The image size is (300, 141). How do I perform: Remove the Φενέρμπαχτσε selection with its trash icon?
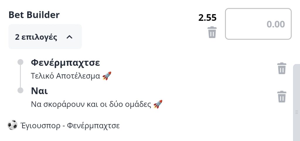282,68
